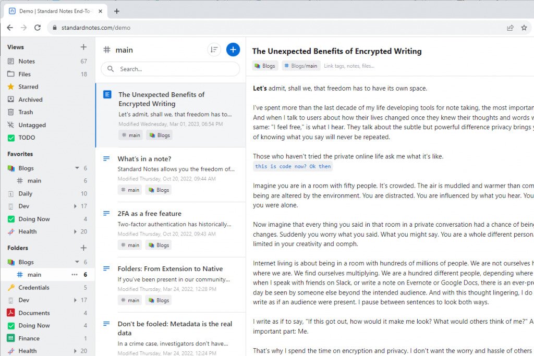
Task: Select the Files view
Action: coord(23,73)
